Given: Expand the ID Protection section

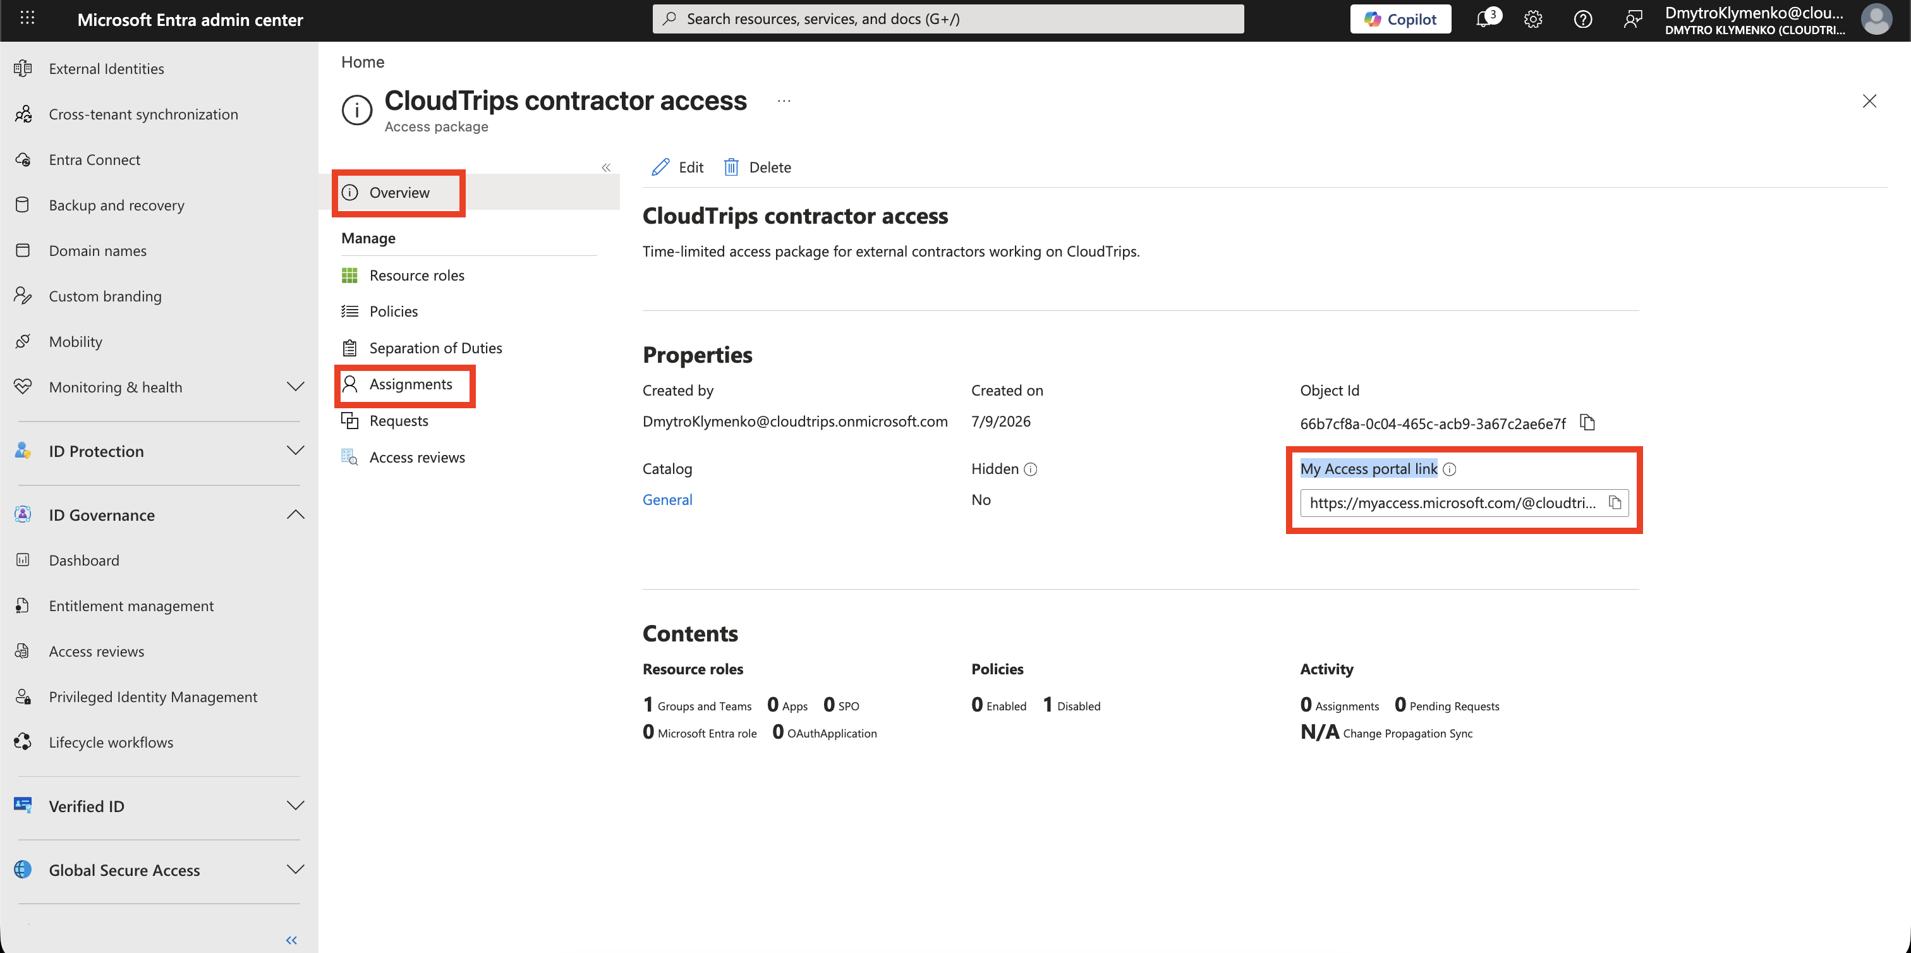Looking at the screenshot, I should point(295,450).
